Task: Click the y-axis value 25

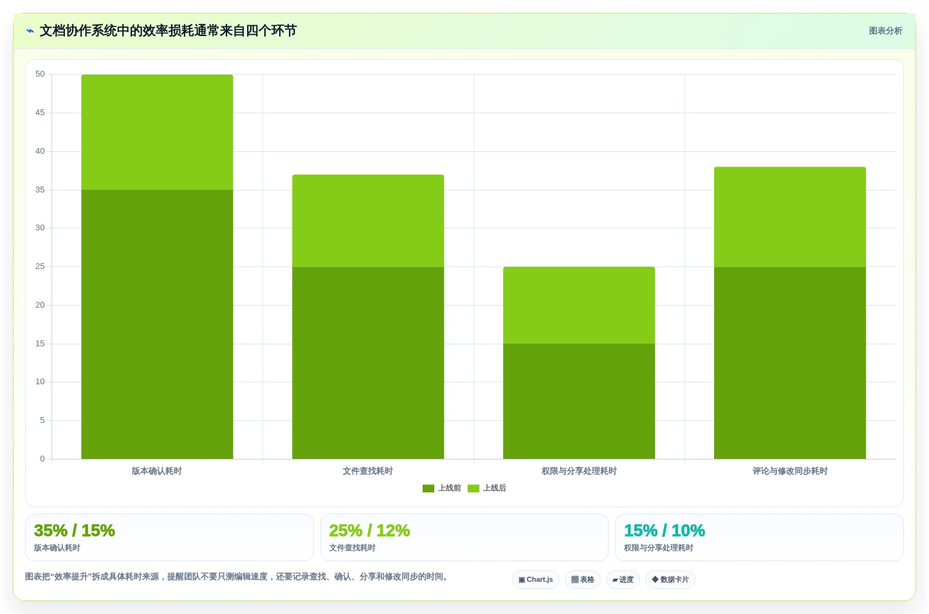Action: [x=40, y=266]
